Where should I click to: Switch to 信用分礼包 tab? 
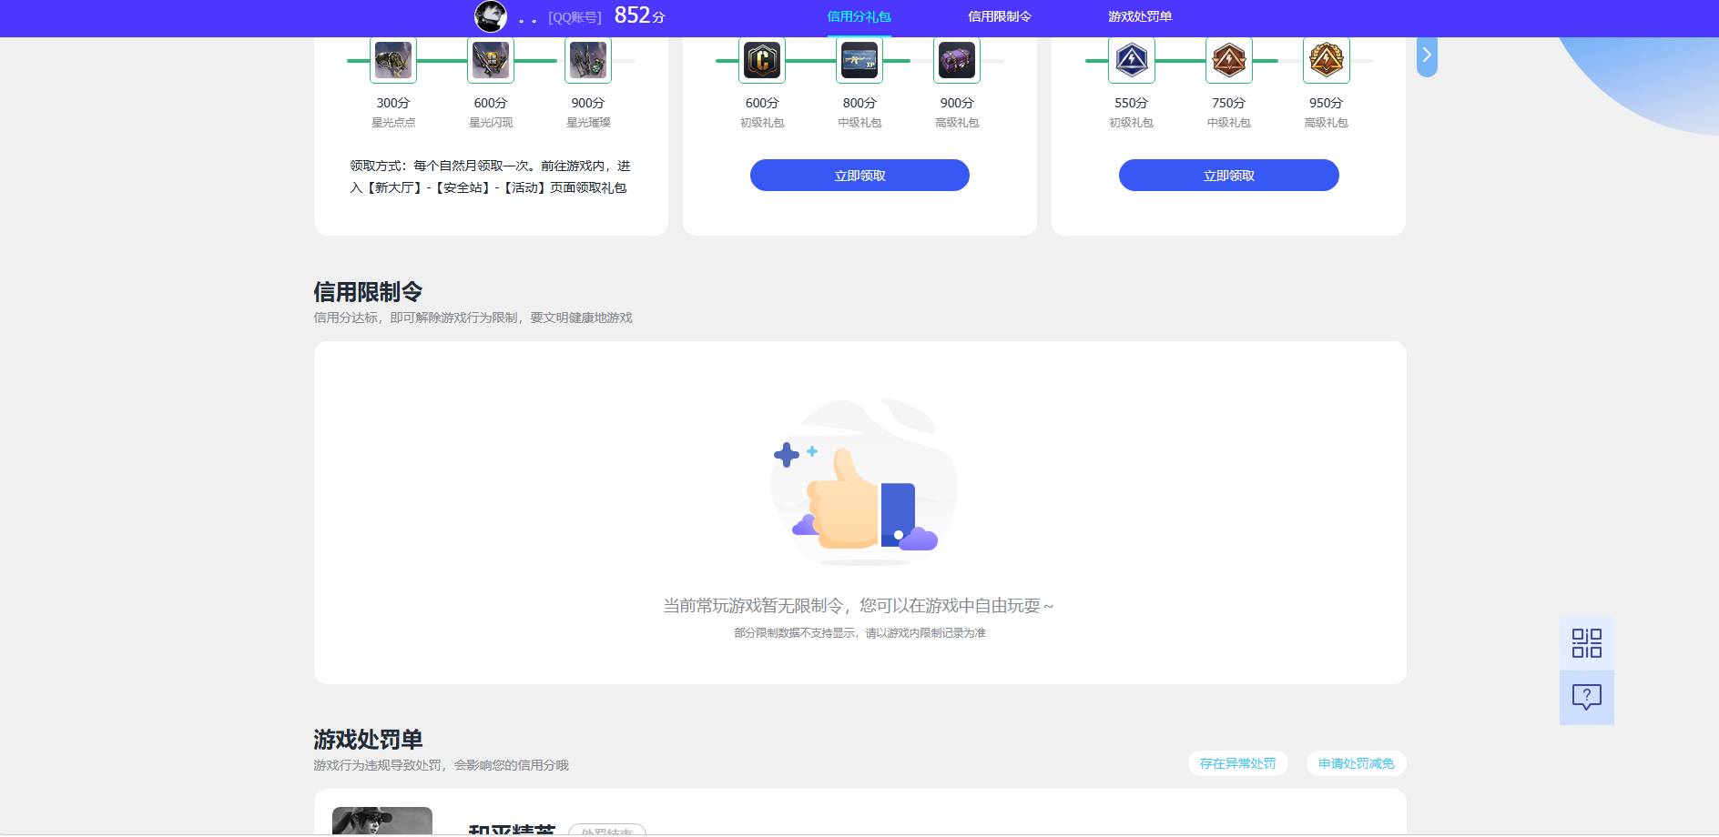(859, 16)
